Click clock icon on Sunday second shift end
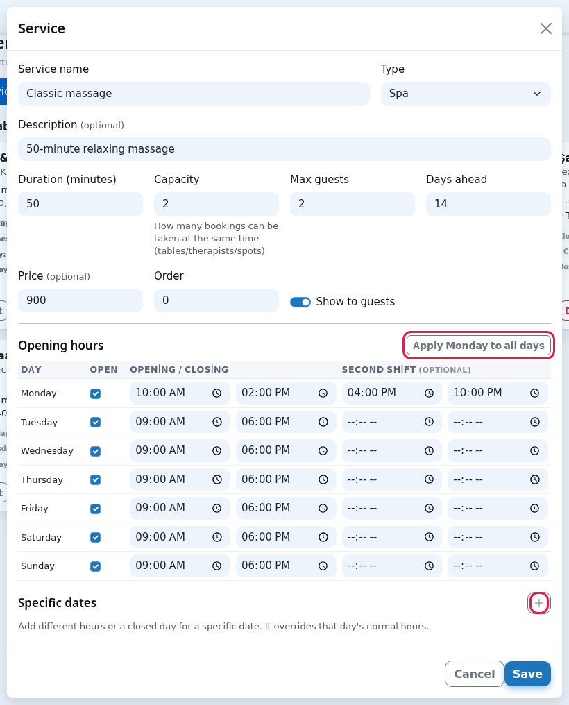Viewport: 569px width, 705px height. click(x=534, y=566)
